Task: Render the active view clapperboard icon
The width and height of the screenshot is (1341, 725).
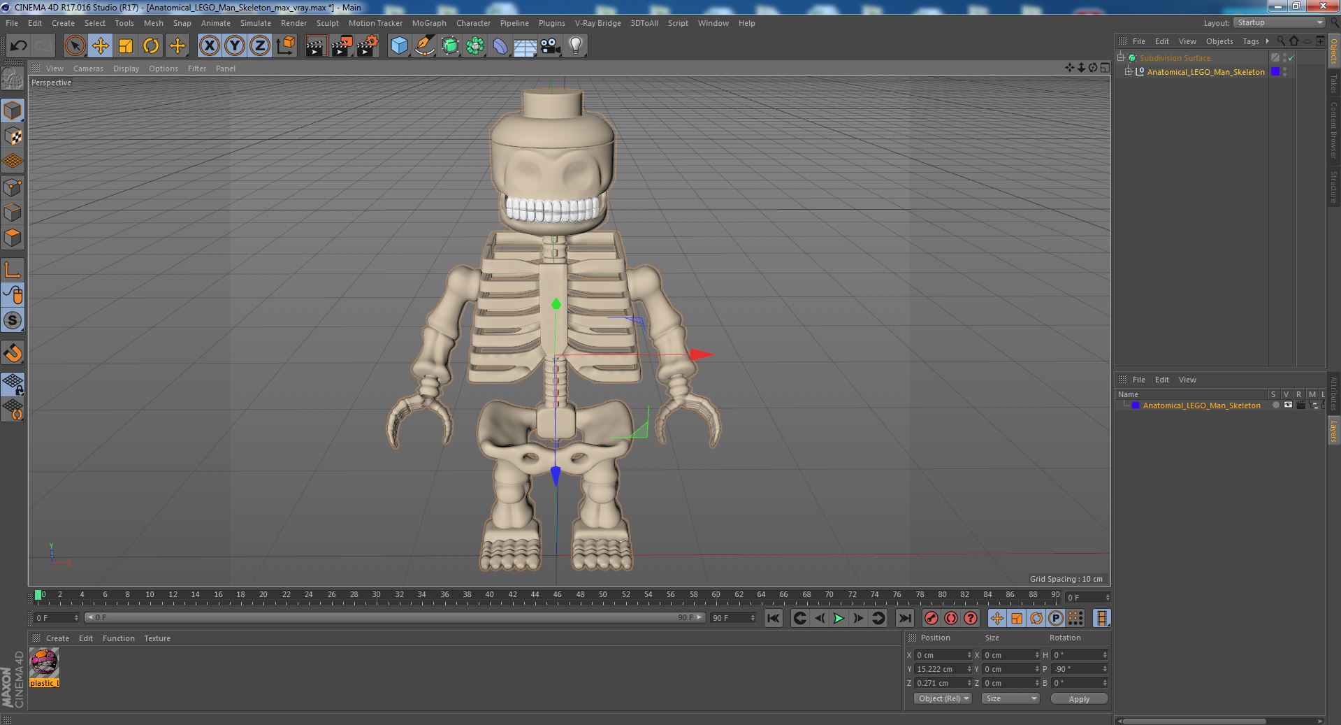Action: pos(316,46)
